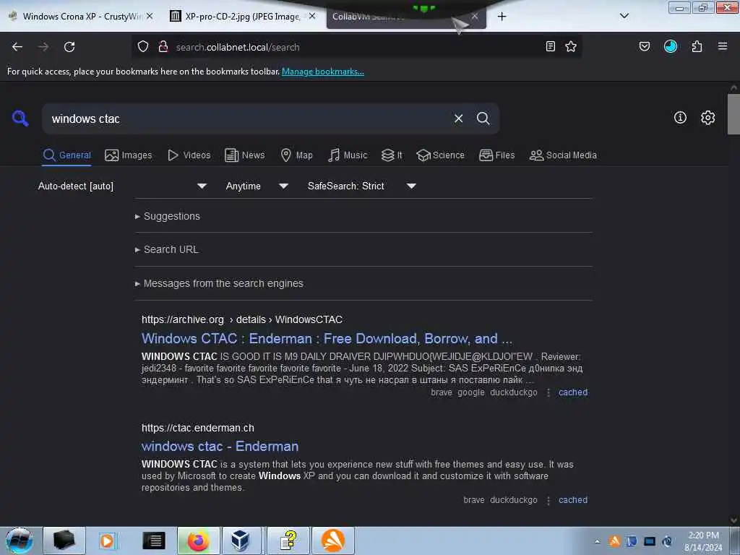
Task: Show hidden system tray icons arrow
Action: (x=597, y=541)
